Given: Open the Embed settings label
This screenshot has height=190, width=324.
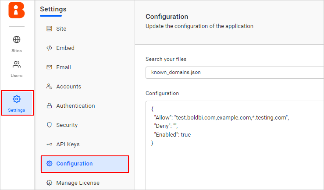Looking at the screenshot, I should pyautogui.click(x=65, y=48).
